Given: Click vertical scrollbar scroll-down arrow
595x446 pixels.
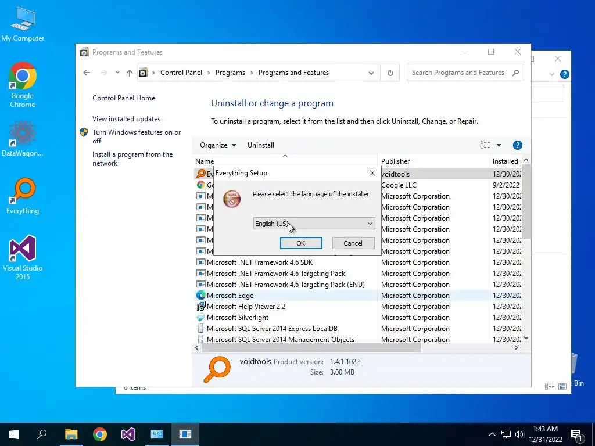Looking at the screenshot, I should tap(526, 338).
